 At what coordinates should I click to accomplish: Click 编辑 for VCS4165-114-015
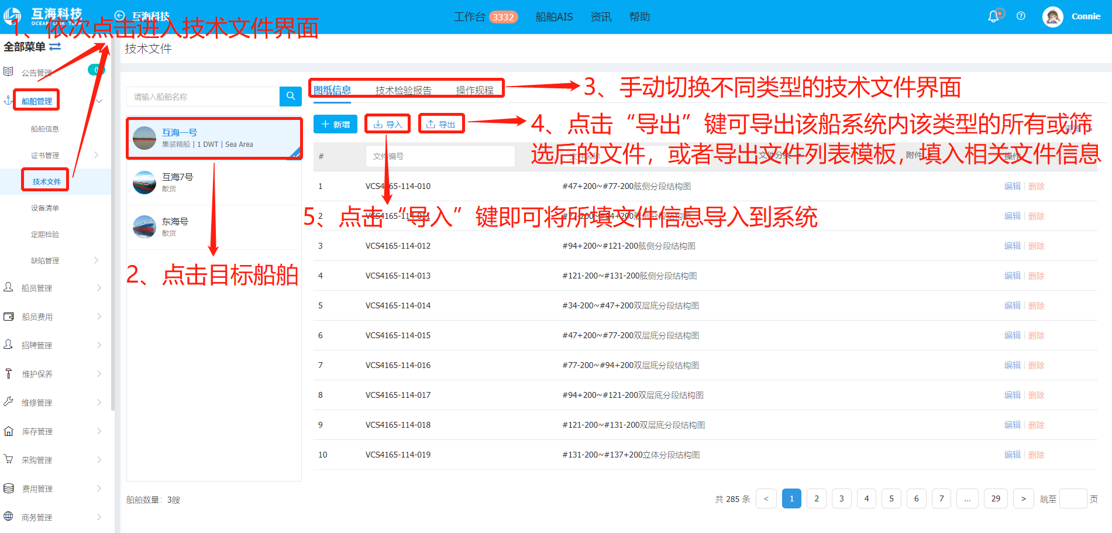click(1012, 335)
